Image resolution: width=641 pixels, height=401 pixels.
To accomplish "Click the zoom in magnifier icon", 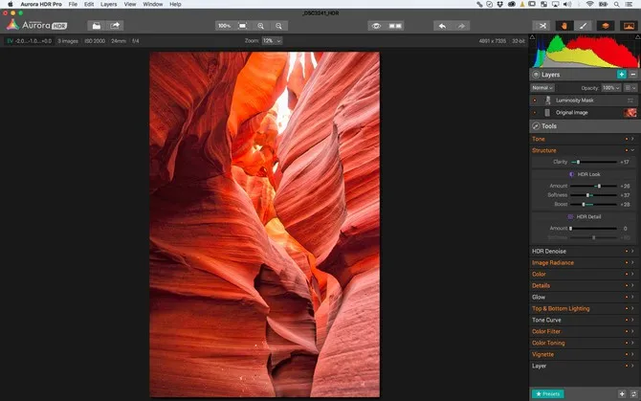I will point(261,26).
